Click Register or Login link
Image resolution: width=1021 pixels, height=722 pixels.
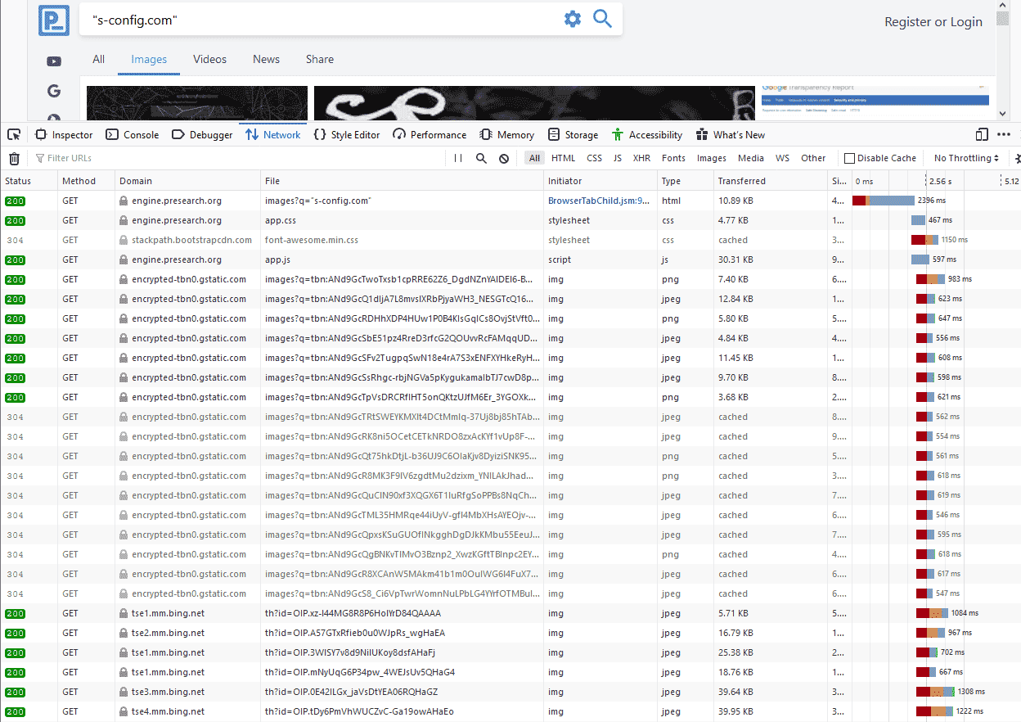(x=933, y=22)
